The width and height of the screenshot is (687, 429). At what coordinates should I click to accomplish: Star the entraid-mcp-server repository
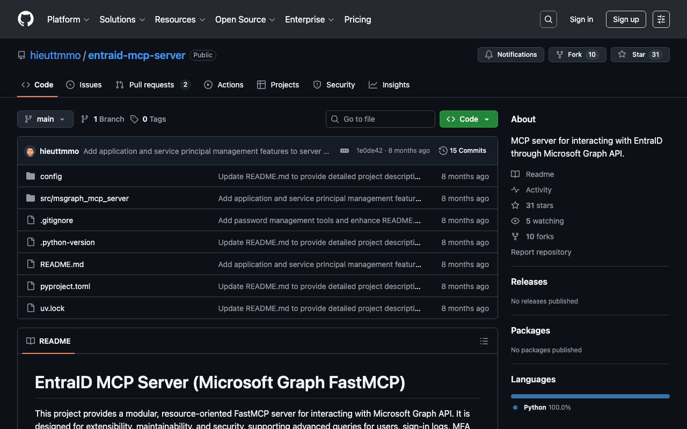[640, 55]
